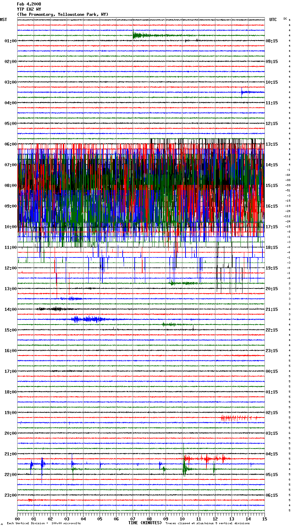Image resolution: width=292 pixels, height=528 pixels.
Task: Click the 15:15 UTC time label
Action: point(272,186)
